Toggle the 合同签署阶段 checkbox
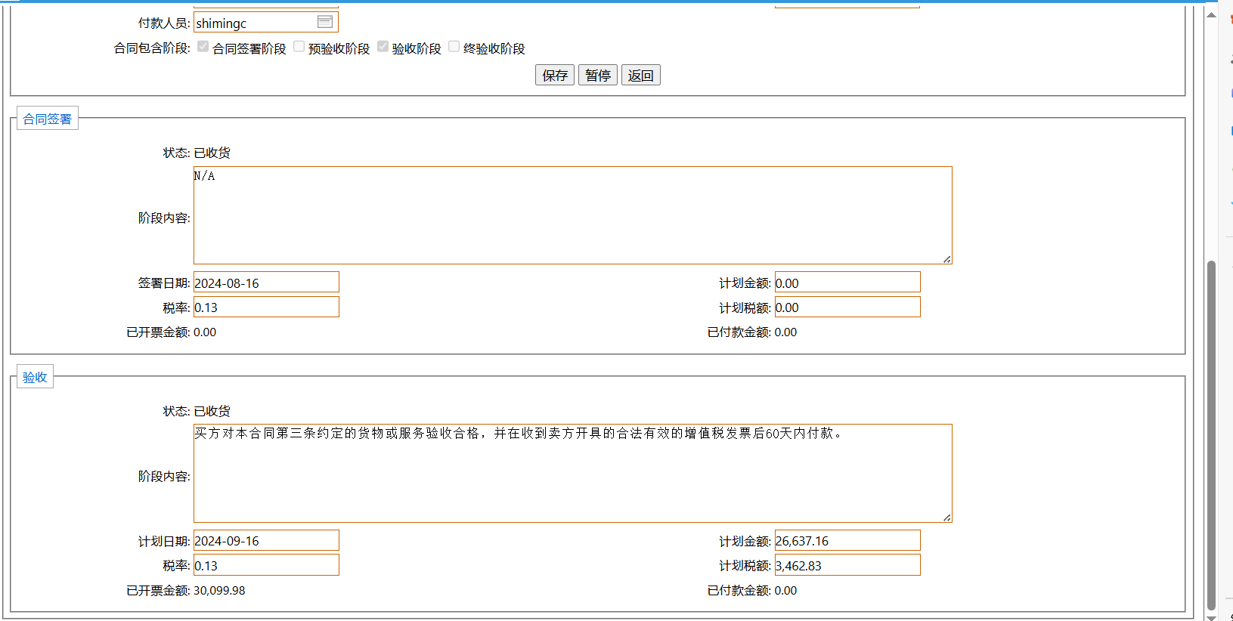 pyautogui.click(x=203, y=47)
